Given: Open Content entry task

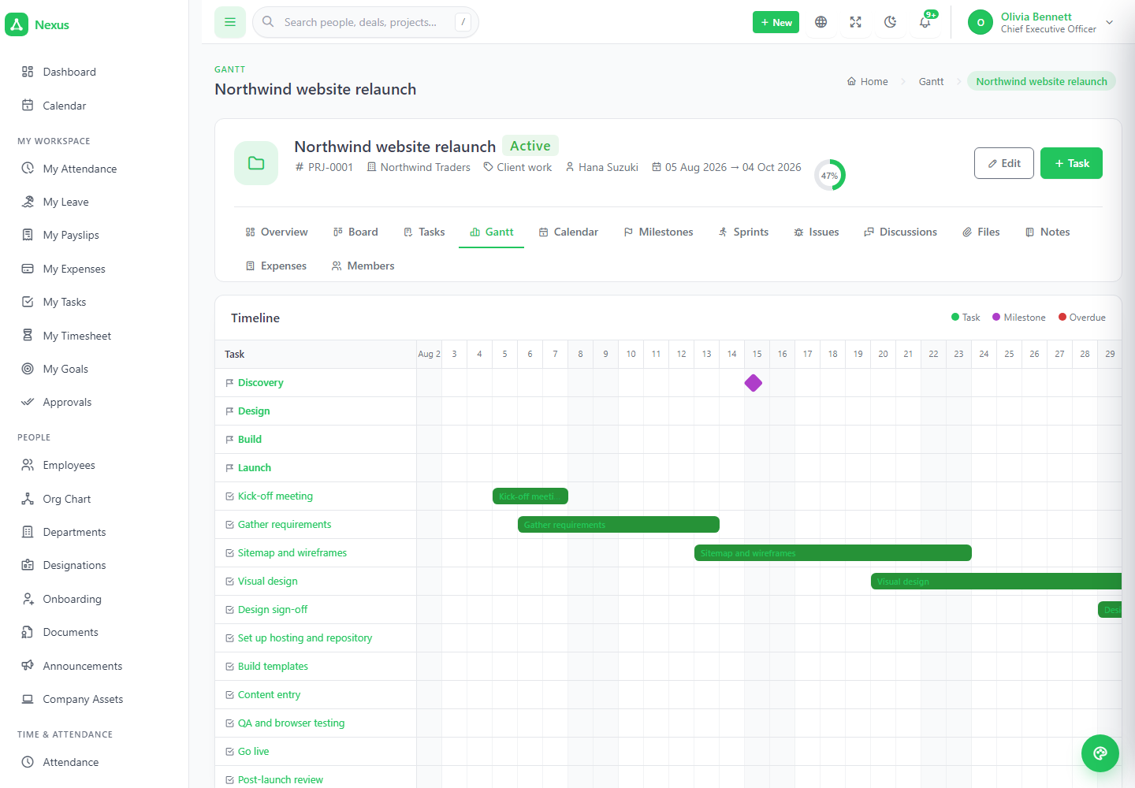Looking at the screenshot, I should [x=269, y=695].
